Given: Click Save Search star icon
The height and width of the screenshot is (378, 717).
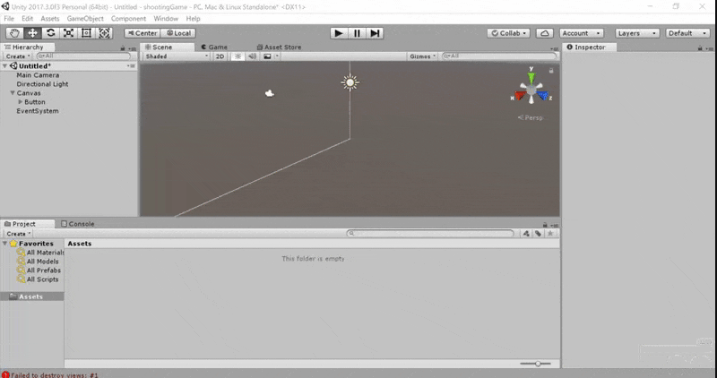Looking at the screenshot, I should coord(550,234).
